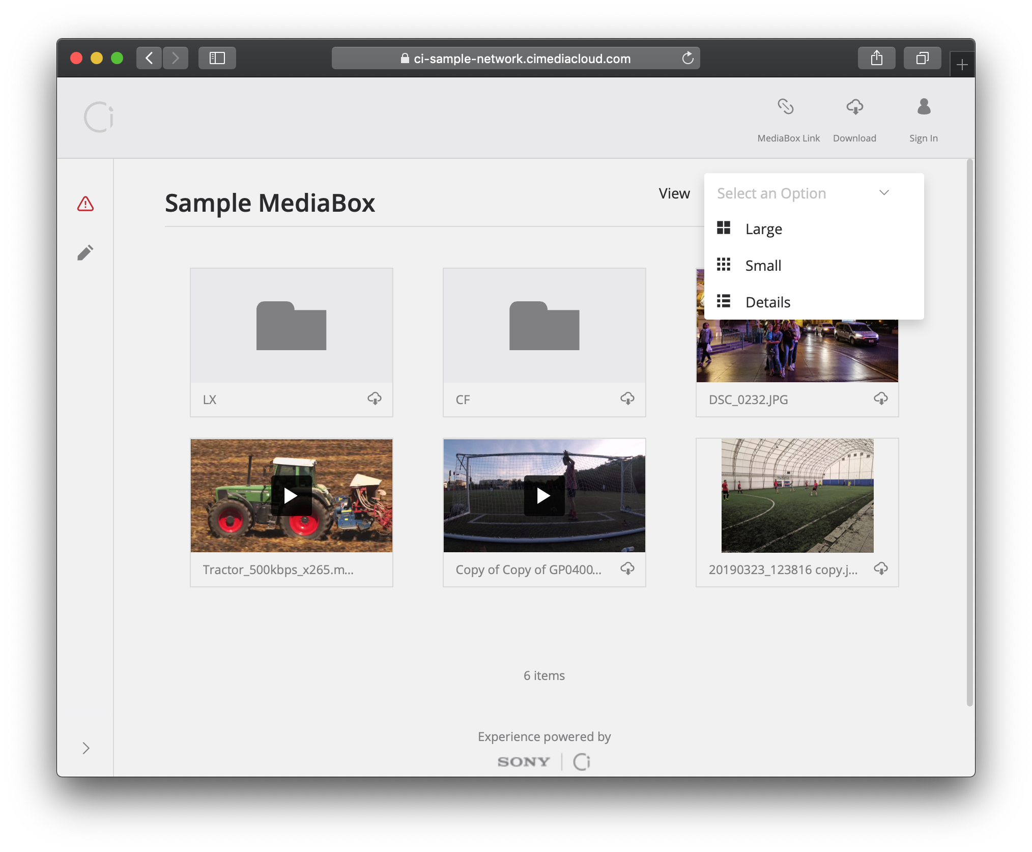Open the CF folder icon

tap(544, 326)
